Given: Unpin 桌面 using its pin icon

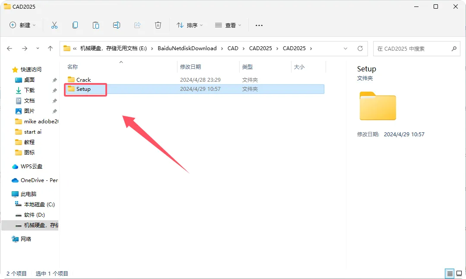Looking at the screenshot, I should coord(55,80).
